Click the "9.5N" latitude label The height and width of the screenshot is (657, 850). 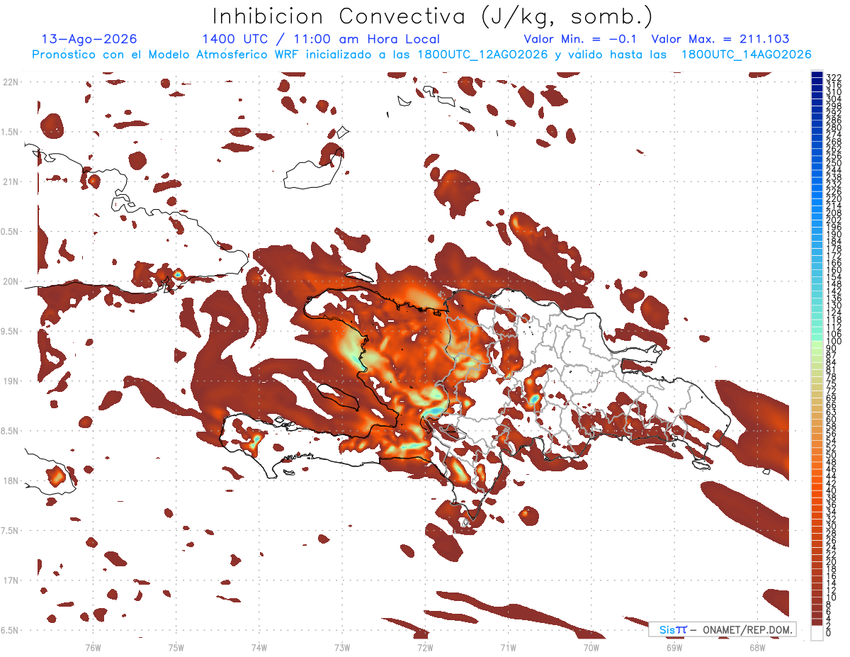coord(11,331)
